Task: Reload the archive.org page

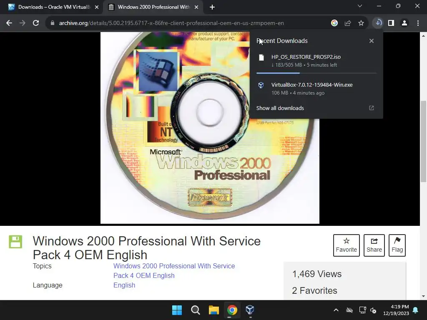Action: pyautogui.click(x=36, y=23)
